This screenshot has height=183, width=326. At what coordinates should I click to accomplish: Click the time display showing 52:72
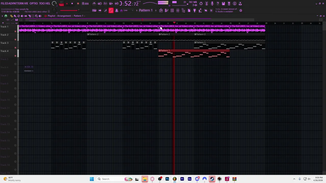[129, 4]
